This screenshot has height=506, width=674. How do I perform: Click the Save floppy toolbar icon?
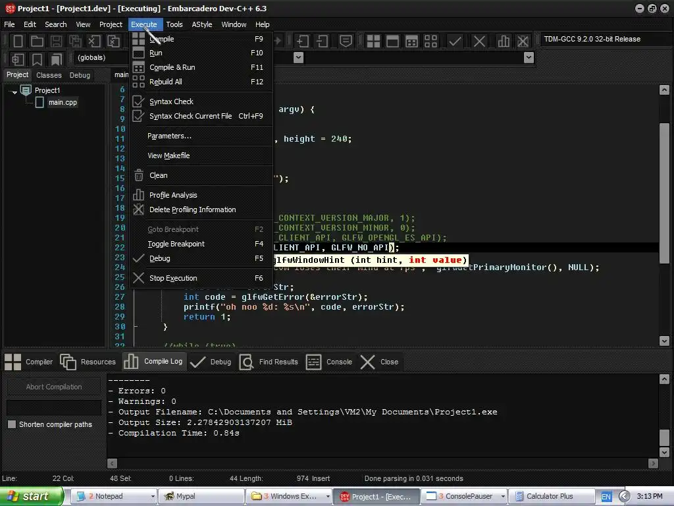(56, 42)
